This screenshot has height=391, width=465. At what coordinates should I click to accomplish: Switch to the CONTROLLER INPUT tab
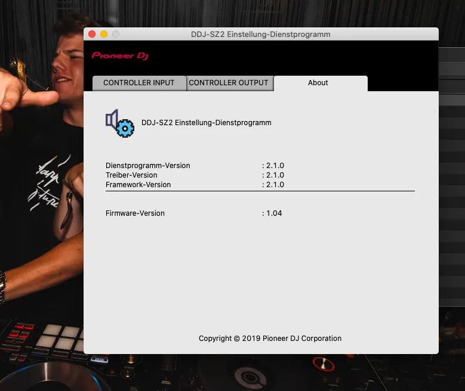139,83
